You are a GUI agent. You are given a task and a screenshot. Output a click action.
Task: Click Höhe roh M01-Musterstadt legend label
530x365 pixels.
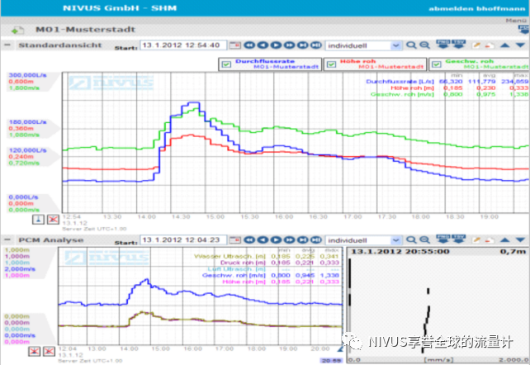pyautogui.click(x=382, y=64)
